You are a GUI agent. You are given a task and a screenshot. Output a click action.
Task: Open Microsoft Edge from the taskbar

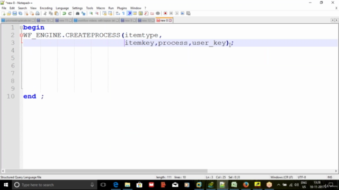[115, 185]
